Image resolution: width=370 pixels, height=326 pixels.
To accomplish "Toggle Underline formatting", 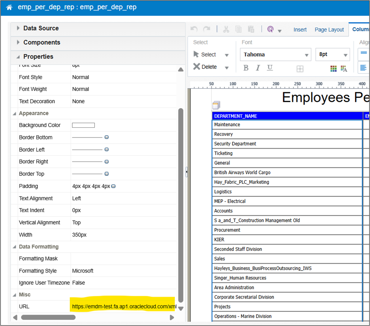I will pyautogui.click(x=270, y=68).
